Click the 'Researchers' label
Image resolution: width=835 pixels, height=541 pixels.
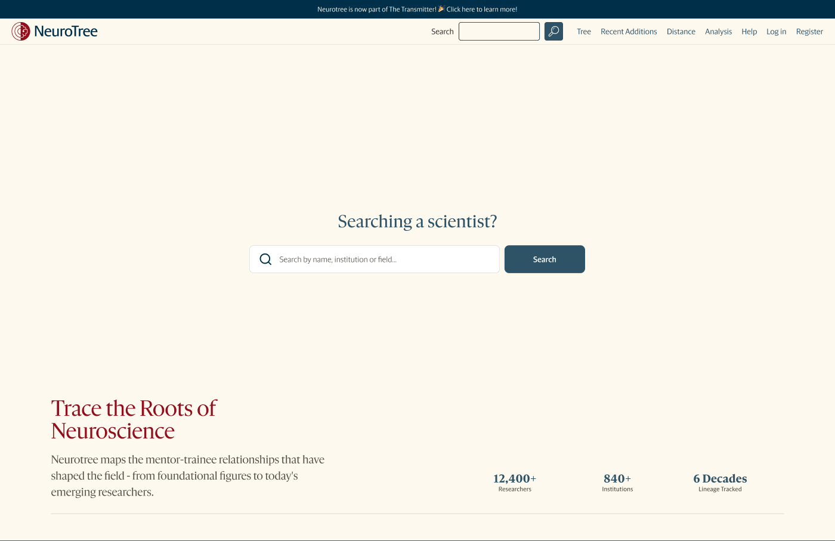click(x=515, y=489)
